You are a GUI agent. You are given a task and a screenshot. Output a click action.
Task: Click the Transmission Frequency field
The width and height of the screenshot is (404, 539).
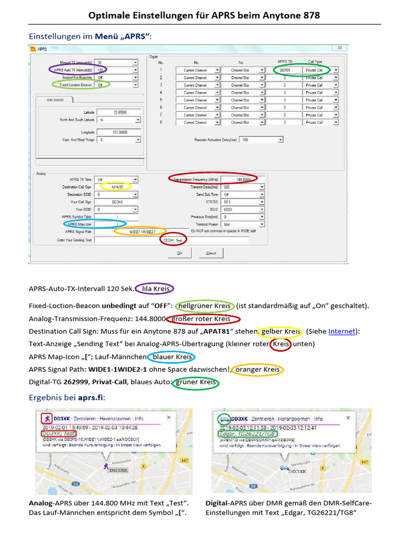[x=243, y=179]
